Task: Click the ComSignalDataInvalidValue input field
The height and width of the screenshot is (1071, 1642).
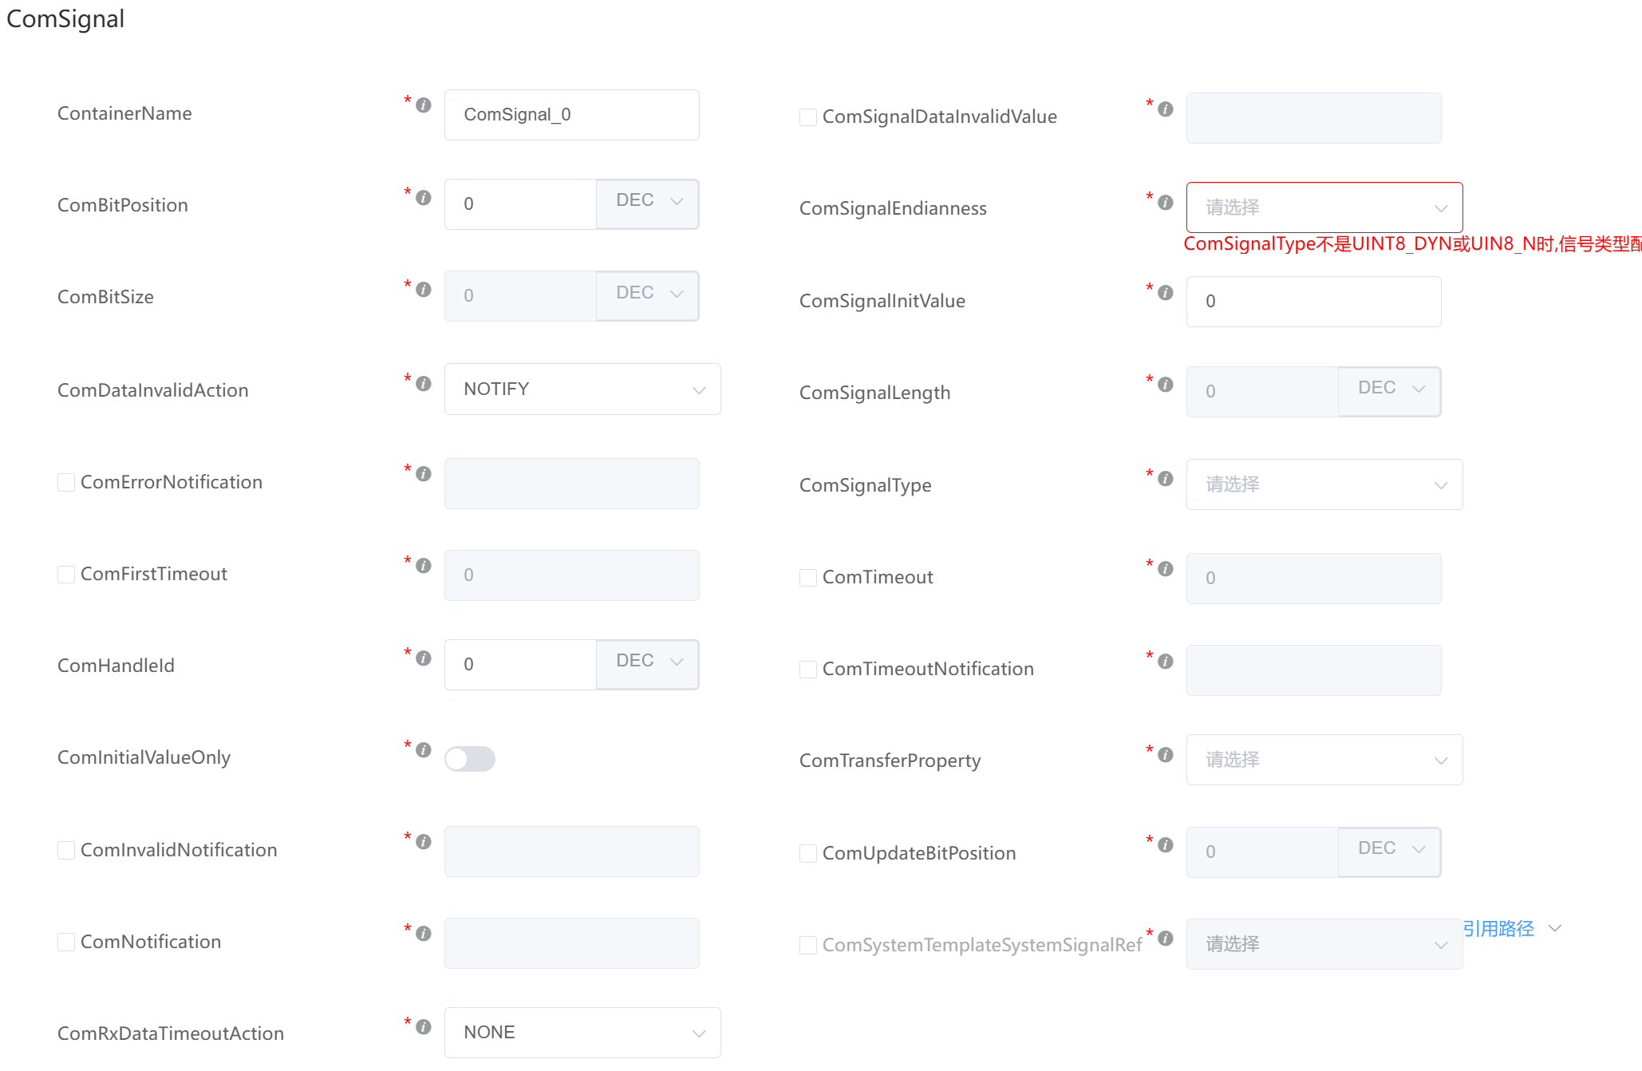Action: (1312, 117)
